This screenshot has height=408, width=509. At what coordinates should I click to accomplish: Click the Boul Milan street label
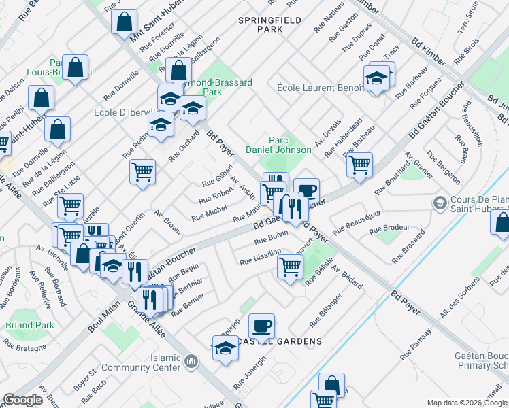pyautogui.click(x=104, y=317)
